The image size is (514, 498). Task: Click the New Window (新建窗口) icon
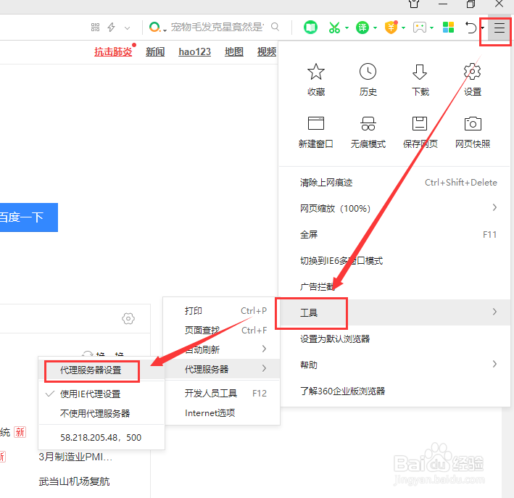[x=315, y=124]
